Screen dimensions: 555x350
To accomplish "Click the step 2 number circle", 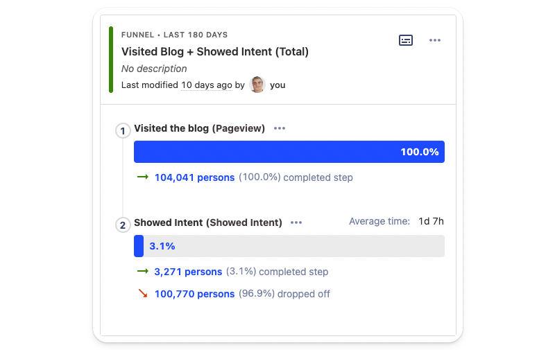I will (x=123, y=225).
